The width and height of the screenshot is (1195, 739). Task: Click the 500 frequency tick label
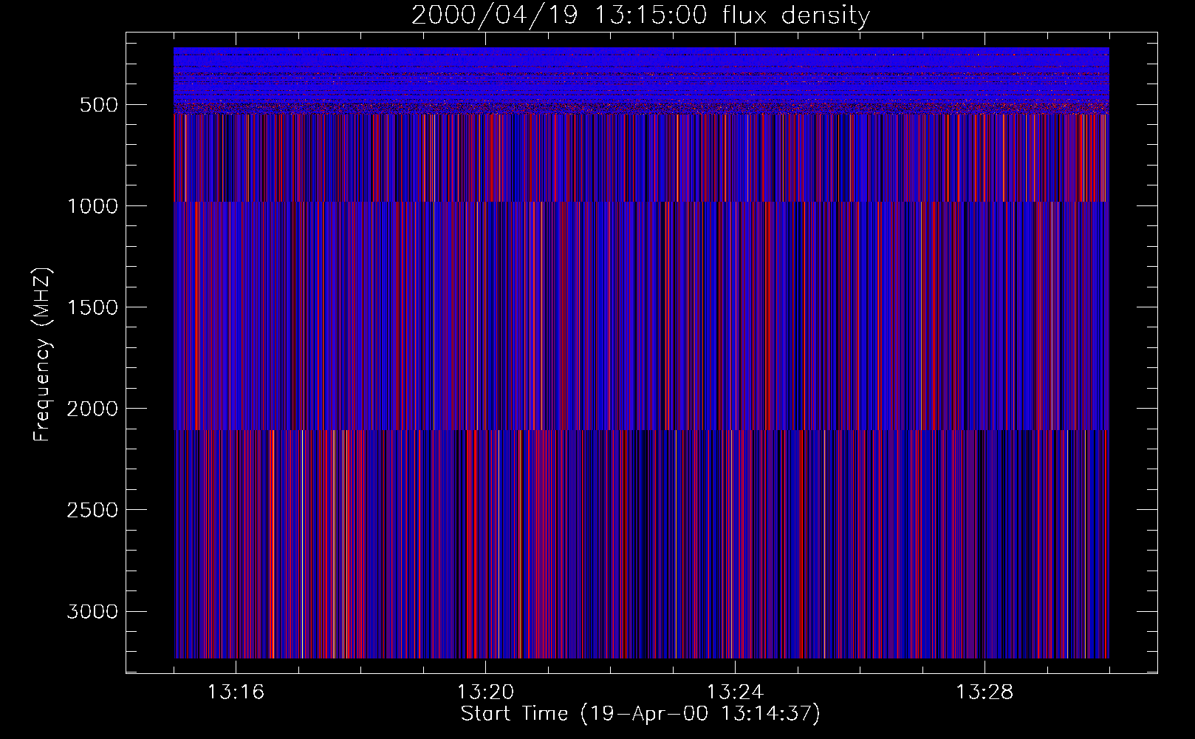point(98,105)
